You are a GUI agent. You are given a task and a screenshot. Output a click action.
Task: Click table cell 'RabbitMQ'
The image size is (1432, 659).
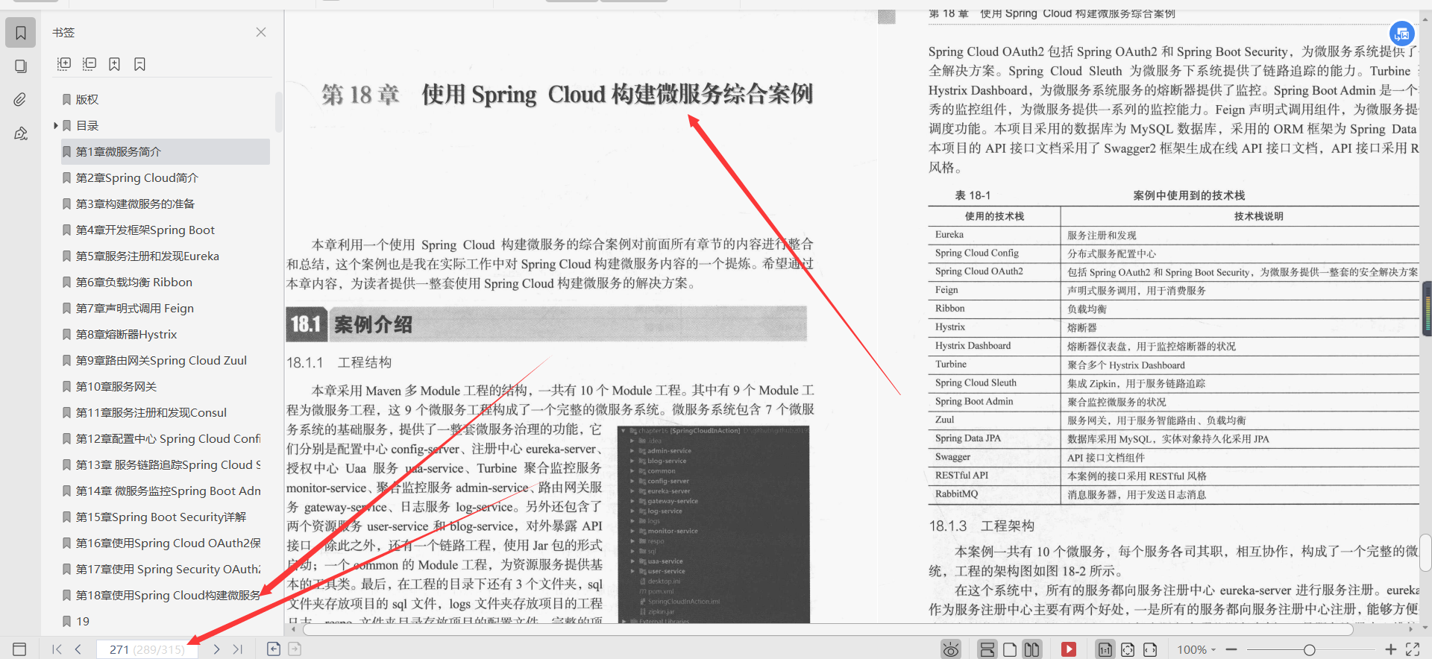[x=956, y=494]
